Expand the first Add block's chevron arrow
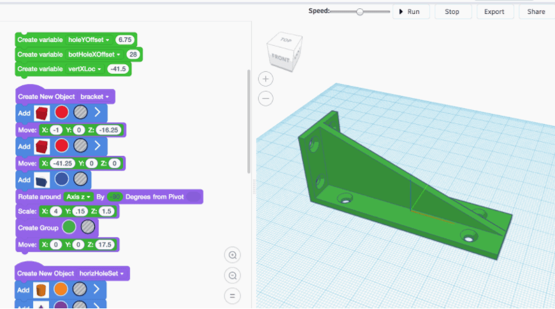 (x=97, y=113)
